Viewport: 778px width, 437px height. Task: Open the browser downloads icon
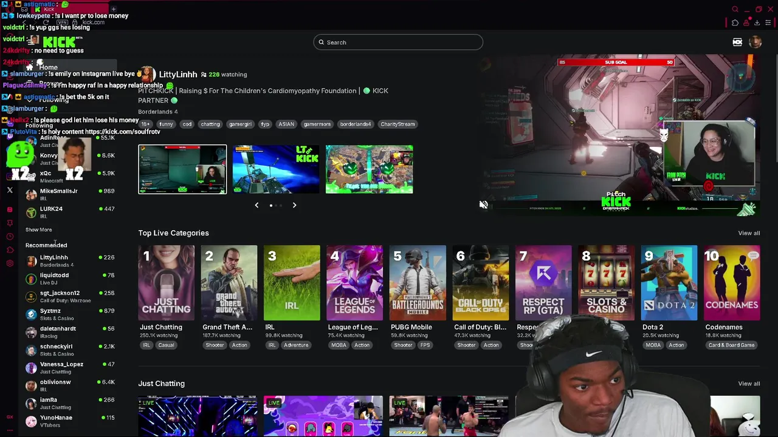tap(757, 22)
